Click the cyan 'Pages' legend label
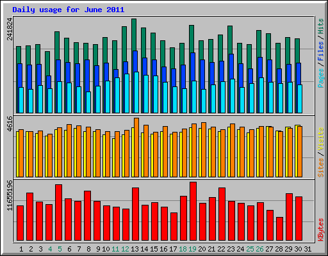328x256 pixels. [x=321, y=78]
